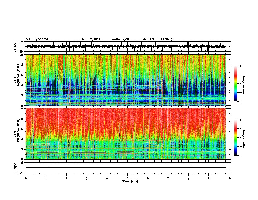
Task: Click the ch.2 spectrogram panel
Action: tap(128, 134)
